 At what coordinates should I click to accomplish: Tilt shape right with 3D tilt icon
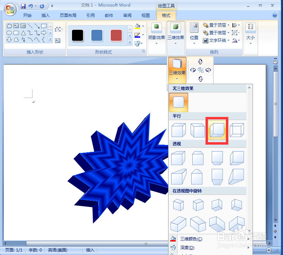[x=208, y=70]
